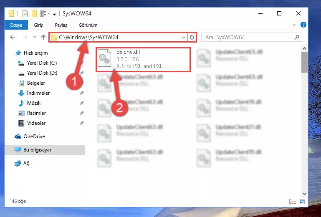321x217 pixels.
Task: Go back with the left arrow
Action: (x=13, y=37)
